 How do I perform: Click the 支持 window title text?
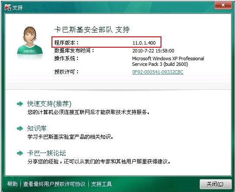point(18,7)
